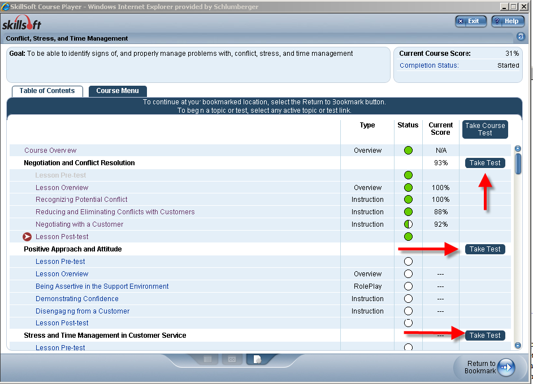The height and width of the screenshot is (384, 533).
Task: Click the Stress and Time Management lesson heading
Action: (x=105, y=336)
